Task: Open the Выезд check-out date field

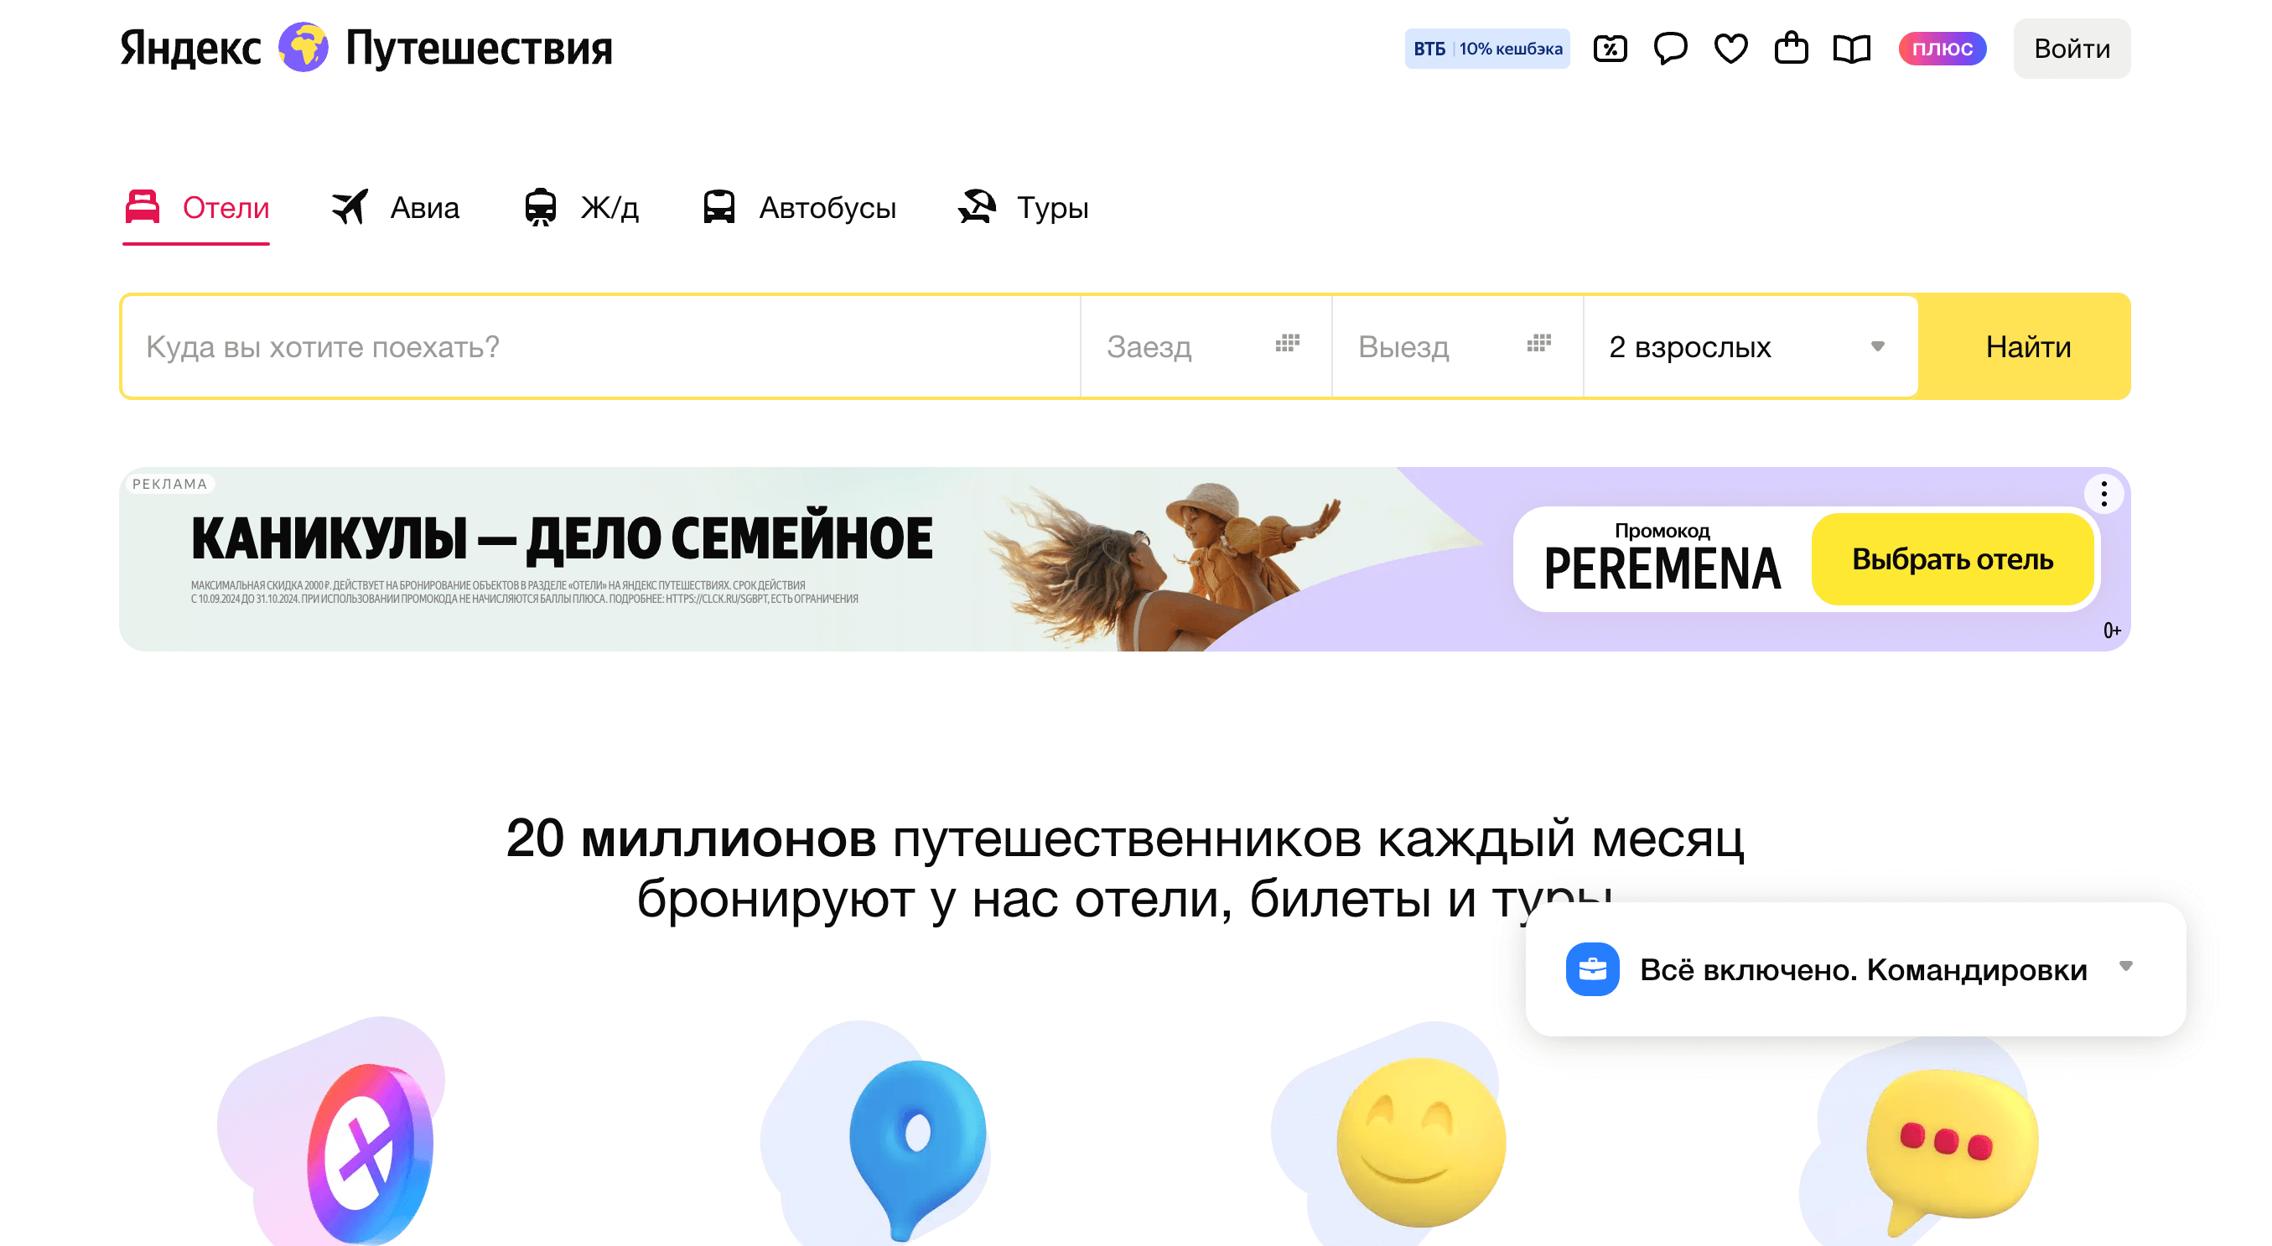Action: pos(1458,346)
